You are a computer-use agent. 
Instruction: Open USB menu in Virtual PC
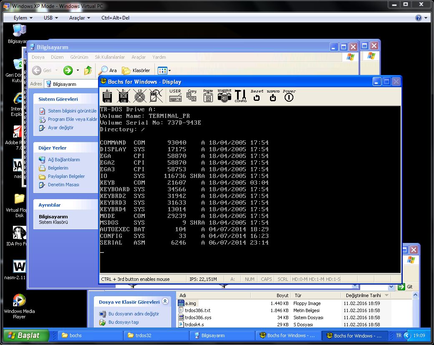(50, 17)
